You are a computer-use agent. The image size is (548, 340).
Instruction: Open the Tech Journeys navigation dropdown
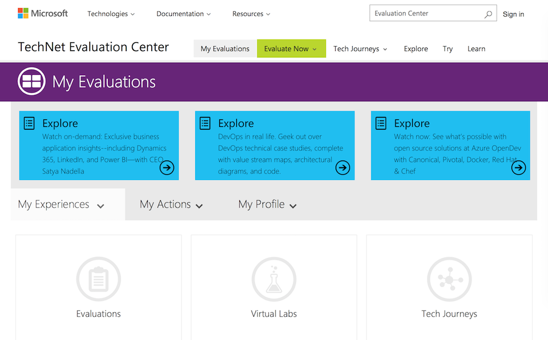(x=360, y=49)
